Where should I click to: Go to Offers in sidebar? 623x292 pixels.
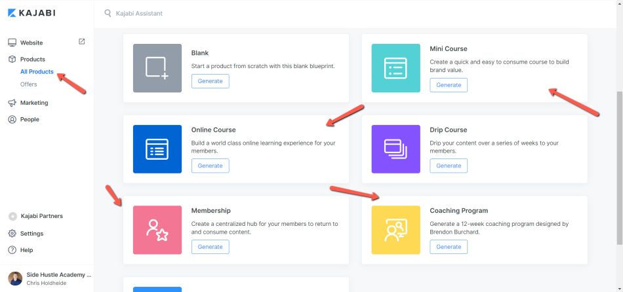pyautogui.click(x=29, y=84)
